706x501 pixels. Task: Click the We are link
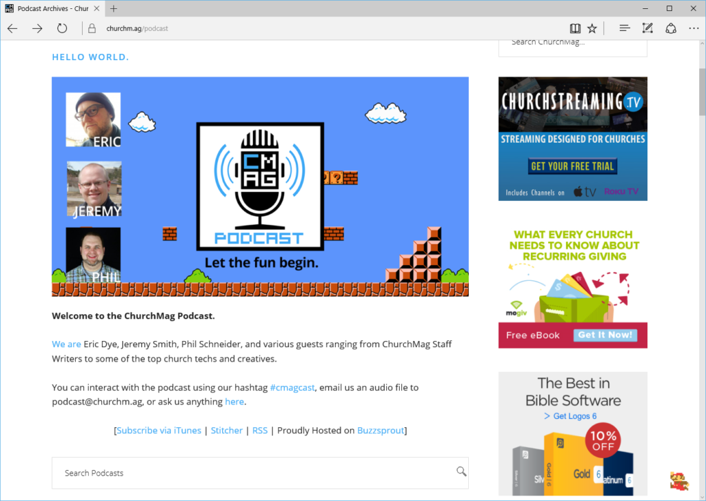66,344
